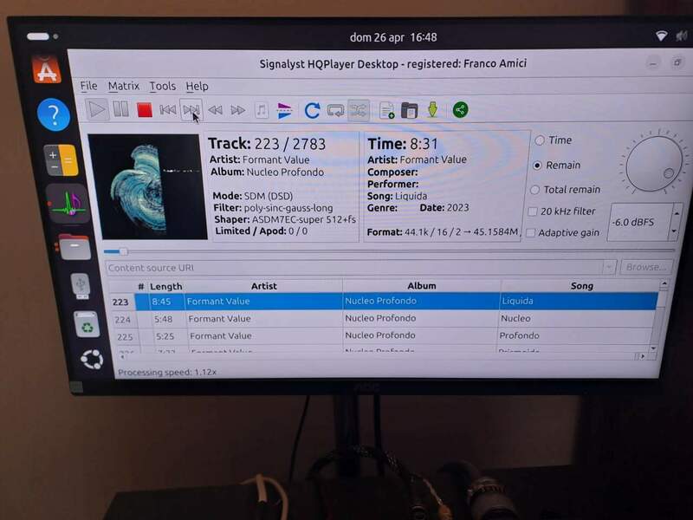
Task: Open the Help dock icon with question mark
Action: [54, 115]
